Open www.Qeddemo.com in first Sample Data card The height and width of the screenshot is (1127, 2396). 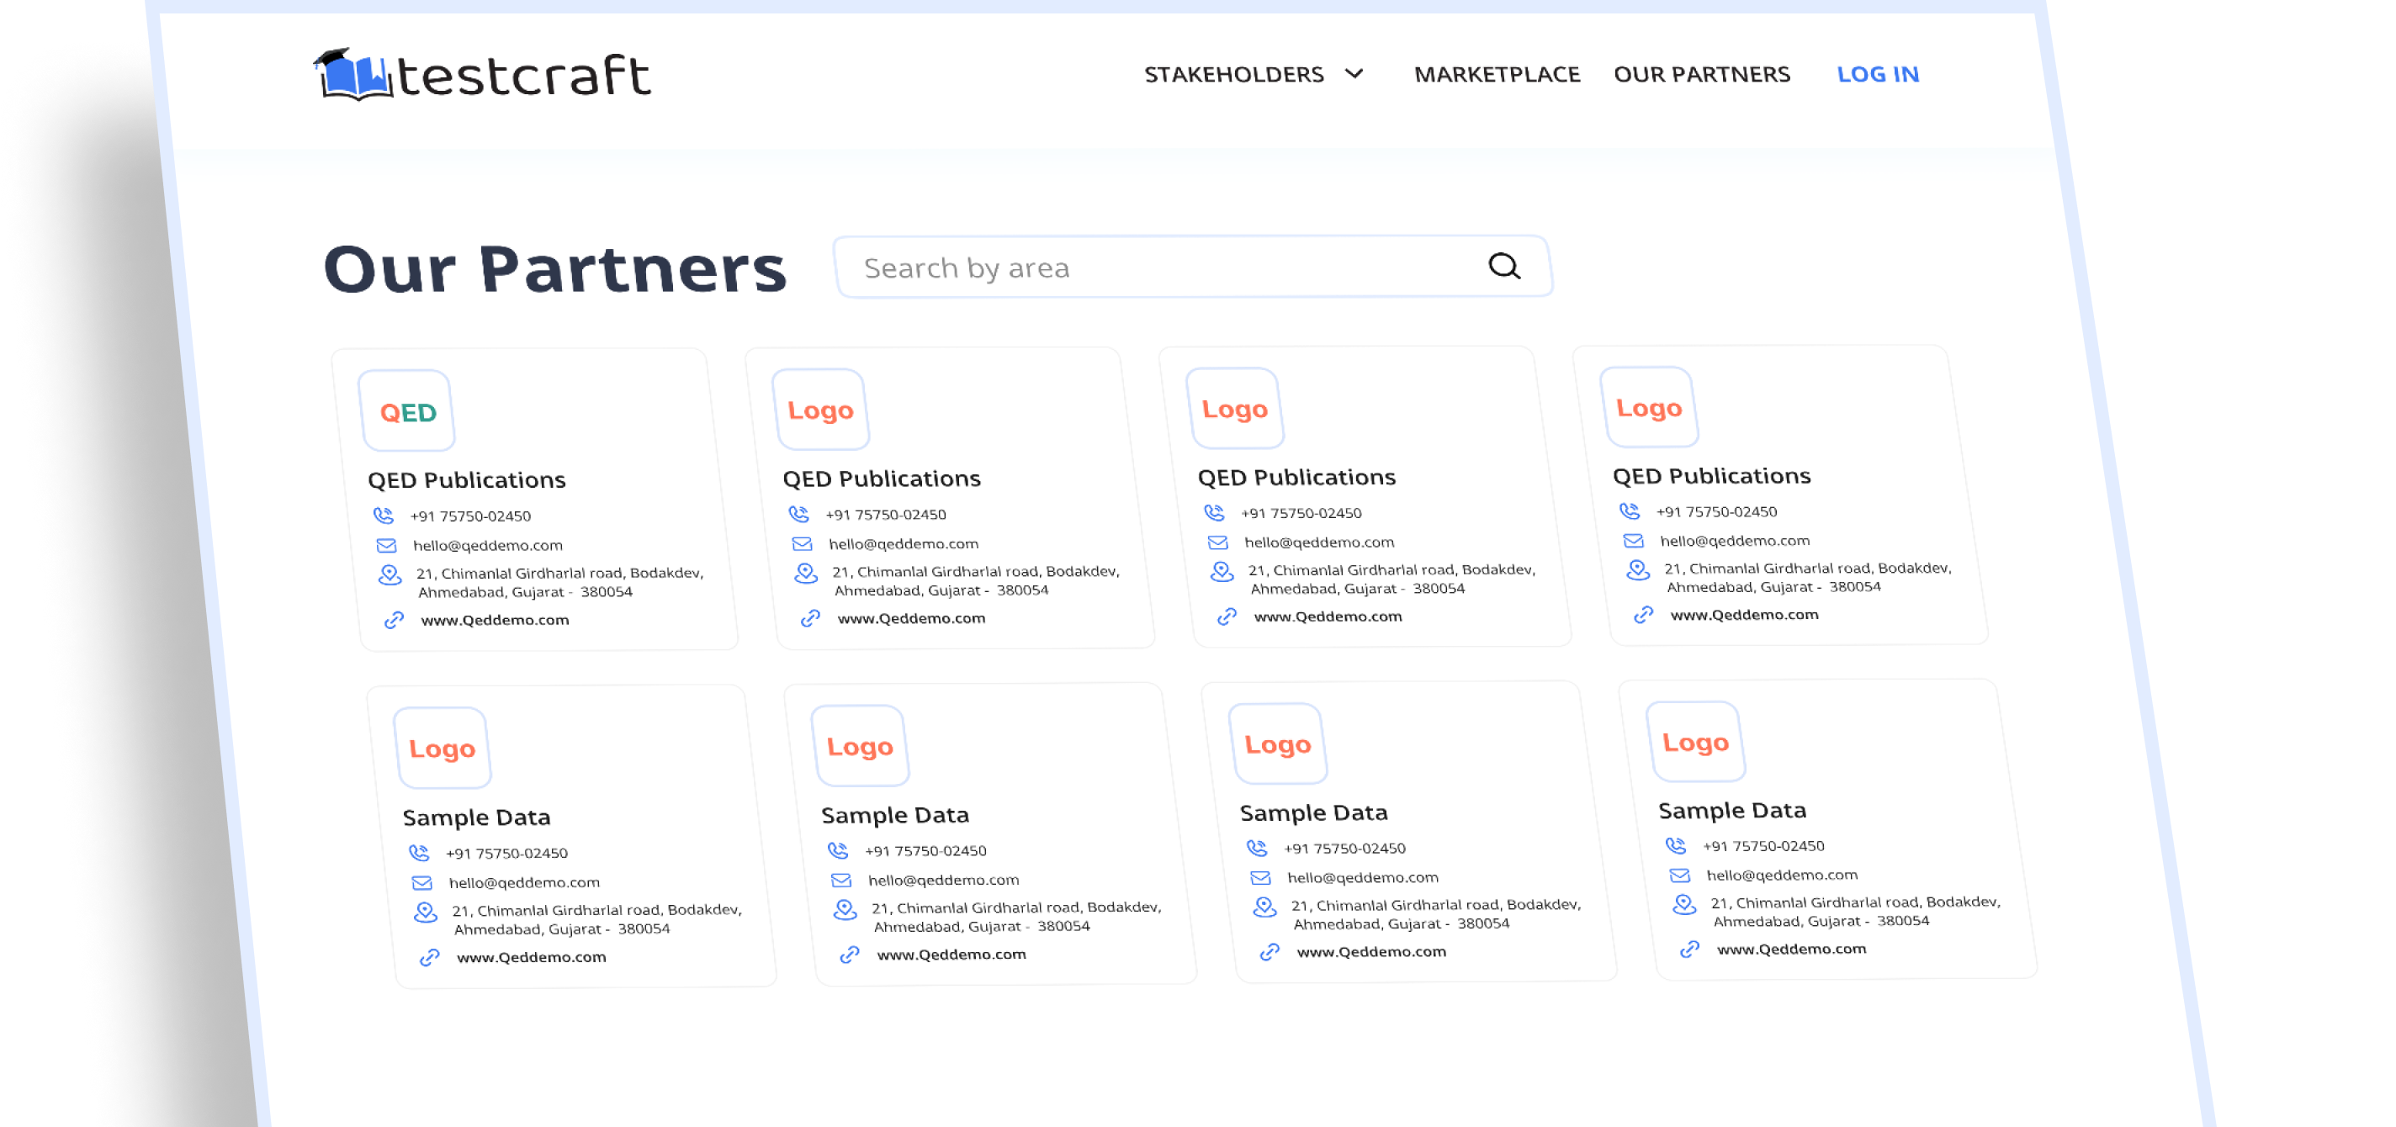pos(531,957)
